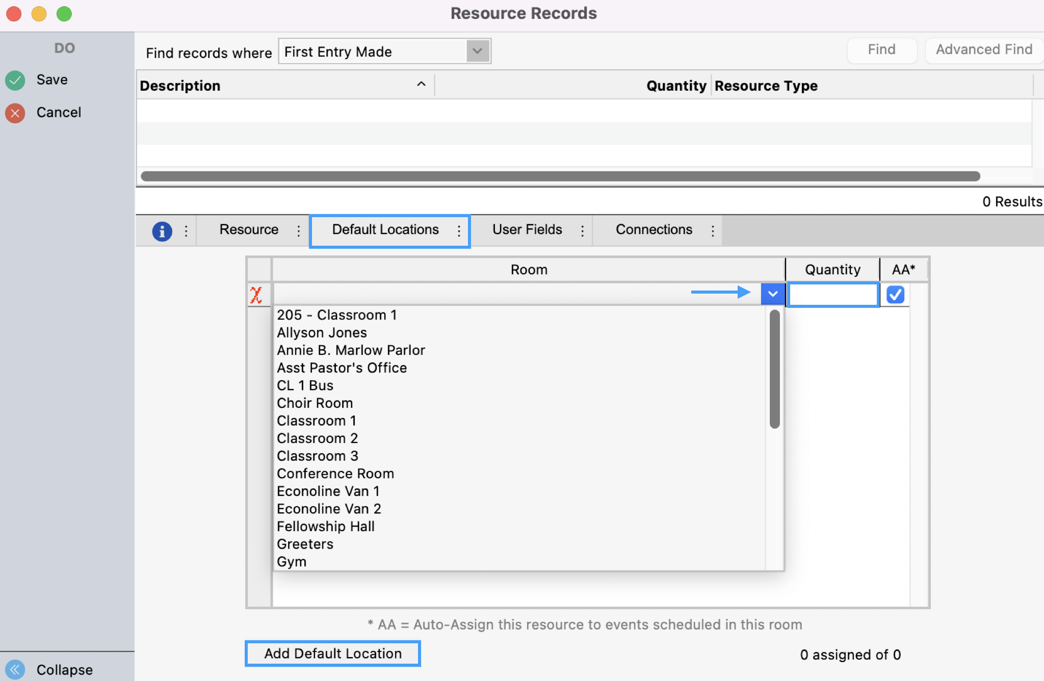Click the Collapse double-arrow icon
The height and width of the screenshot is (681, 1044).
(x=15, y=669)
